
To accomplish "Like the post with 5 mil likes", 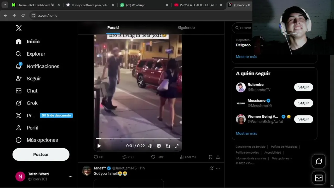I will pos(157,157).
